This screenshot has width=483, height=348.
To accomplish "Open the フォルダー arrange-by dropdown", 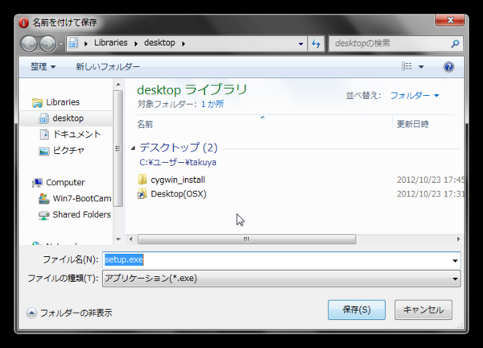I will point(415,96).
